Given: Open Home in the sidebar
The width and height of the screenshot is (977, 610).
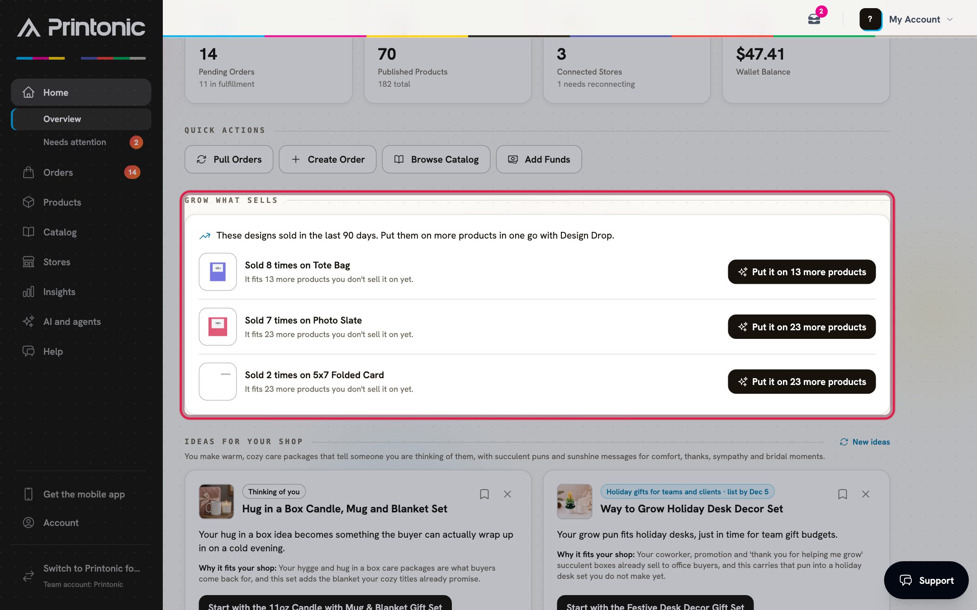Looking at the screenshot, I should click(x=81, y=92).
